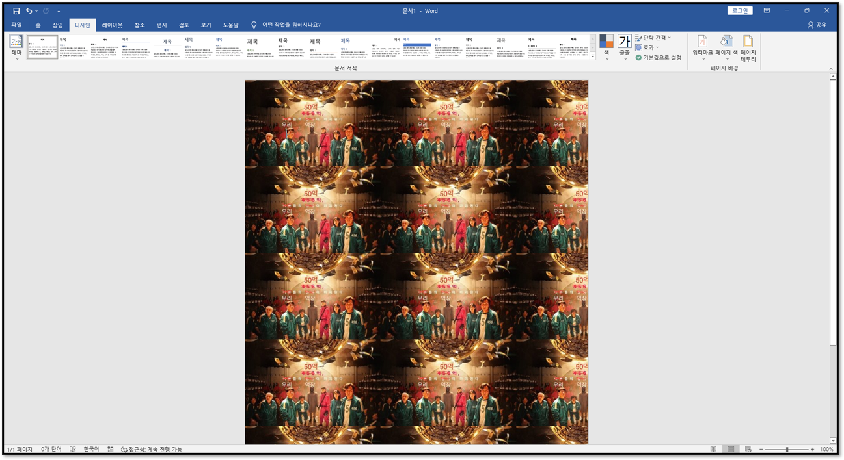Switch to the 레이아웃 tab
Viewport: 844px width, 460px height.
tap(112, 25)
